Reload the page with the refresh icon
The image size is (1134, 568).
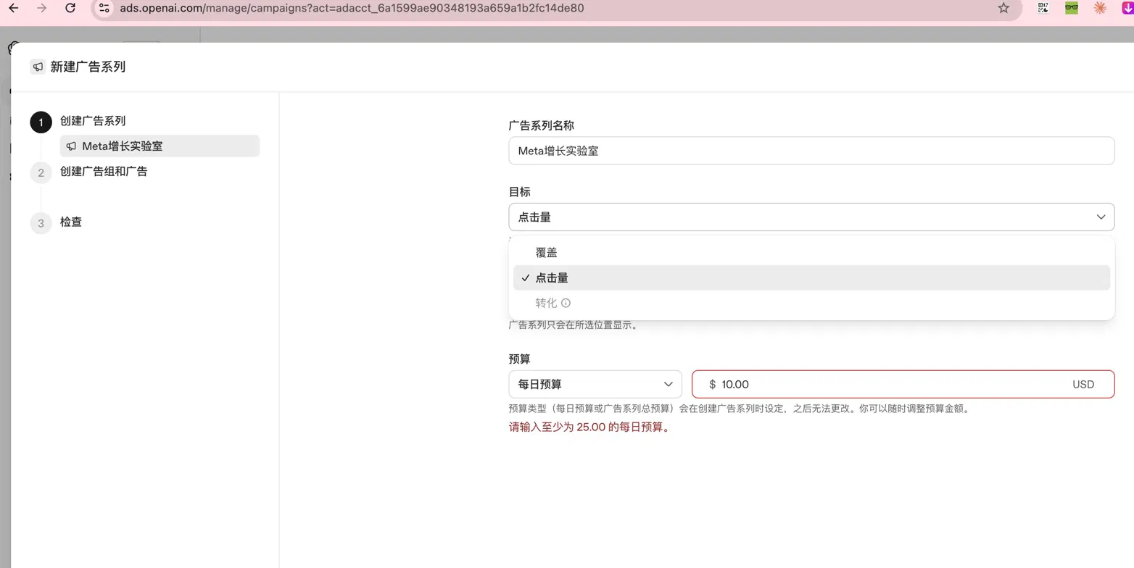pos(70,8)
